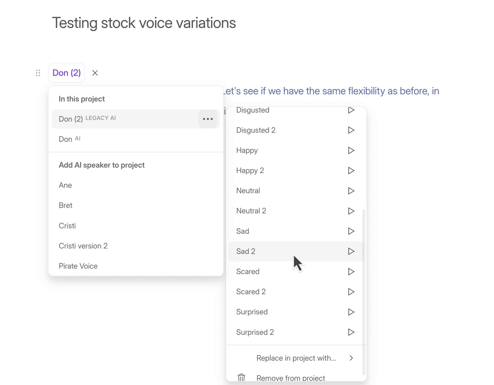Select the Happy 2 voice style
This screenshot has height=385, width=494.
pyautogui.click(x=250, y=171)
